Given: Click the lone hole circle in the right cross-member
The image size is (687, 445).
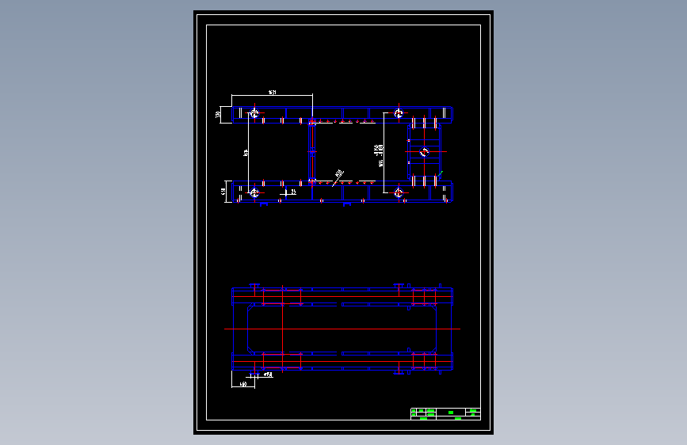Looking at the screenshot, I should point(424,152).
